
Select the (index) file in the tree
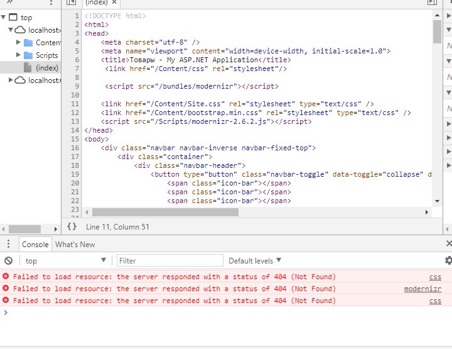point(30,67)
